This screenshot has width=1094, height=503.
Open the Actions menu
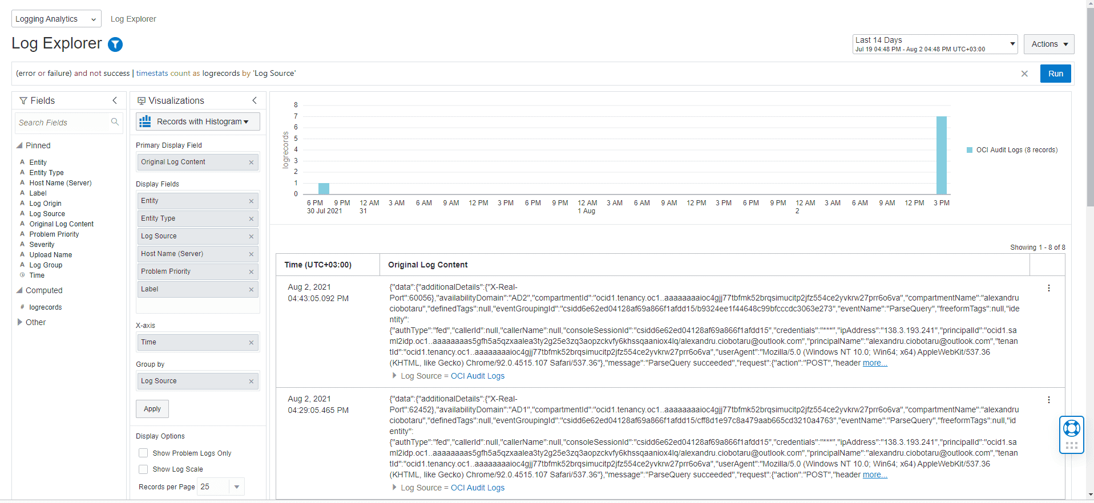tap(1048, 44)
